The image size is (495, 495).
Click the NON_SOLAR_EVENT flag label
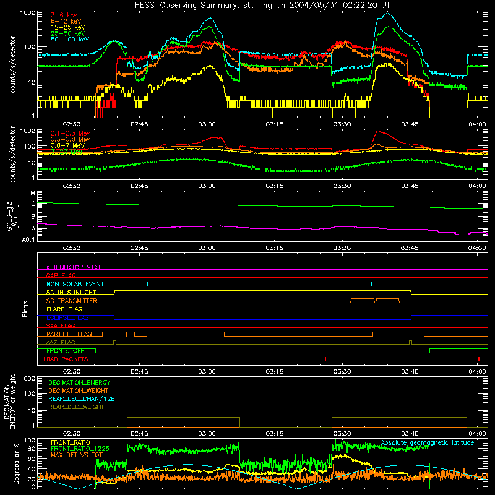75,284
